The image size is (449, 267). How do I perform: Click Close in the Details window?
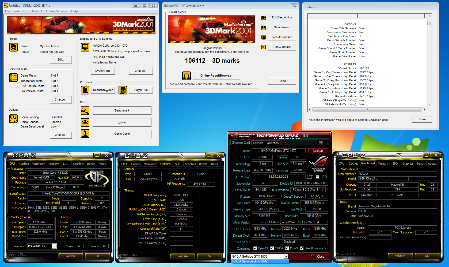tap(422, 119)
